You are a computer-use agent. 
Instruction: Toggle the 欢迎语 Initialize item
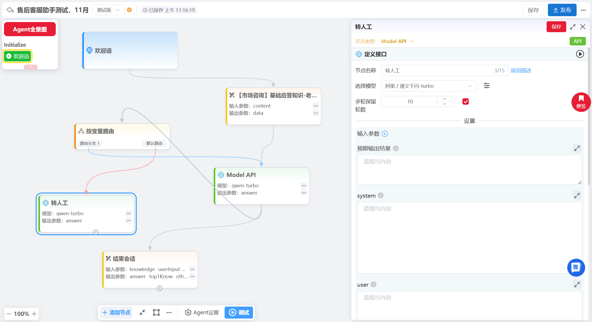point(18,56)
